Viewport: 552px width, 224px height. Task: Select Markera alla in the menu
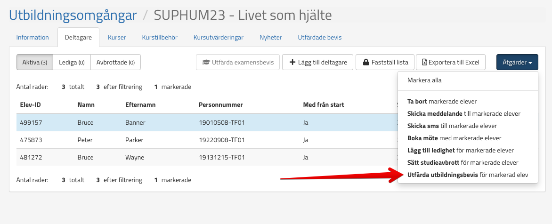pyautogui.click(x=424, y=80)
